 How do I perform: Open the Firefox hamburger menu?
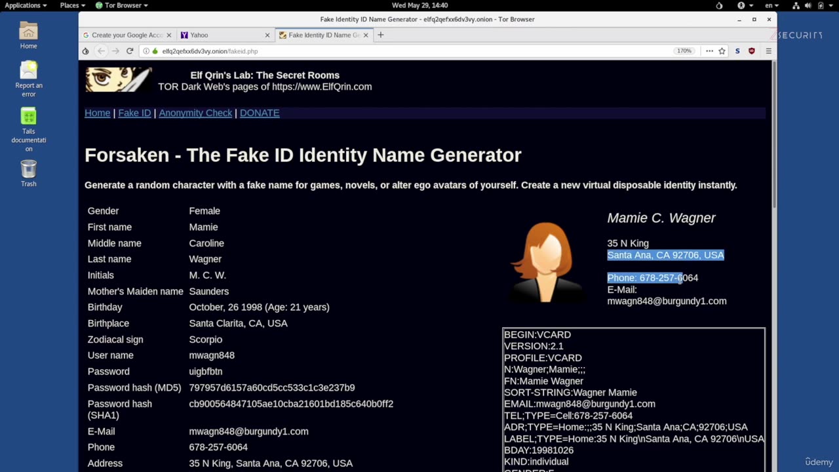point(768,51)
